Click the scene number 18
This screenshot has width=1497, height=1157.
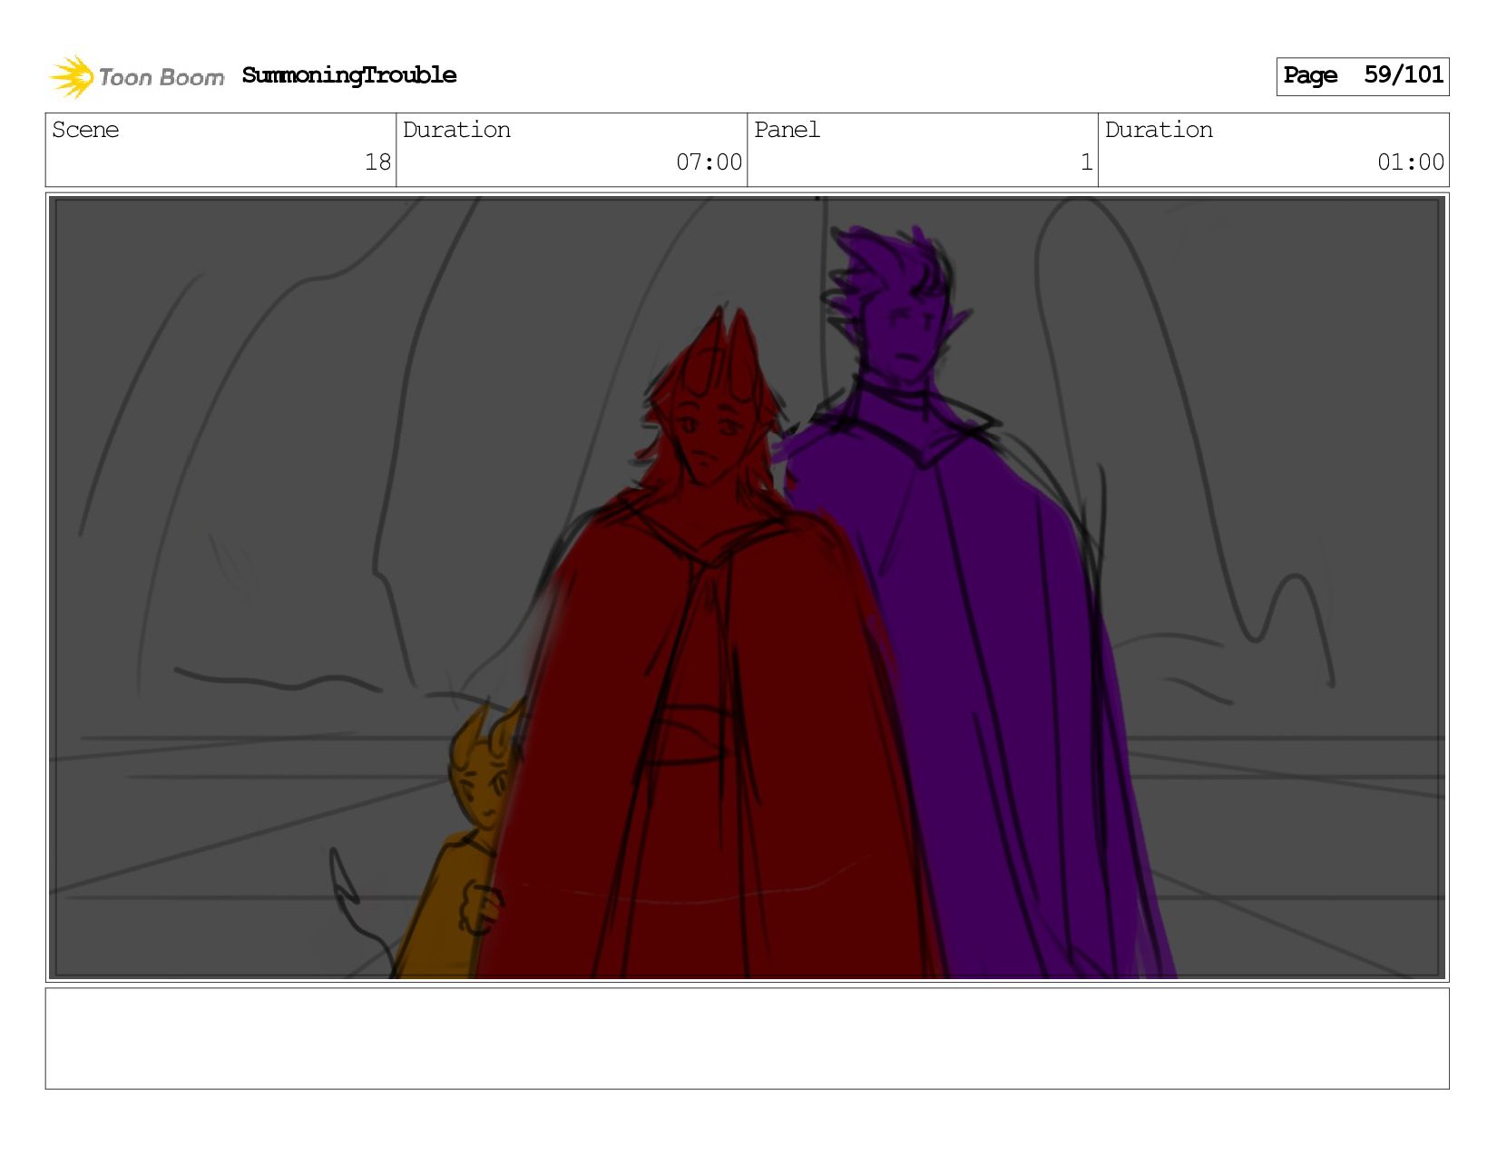point(377,162)
